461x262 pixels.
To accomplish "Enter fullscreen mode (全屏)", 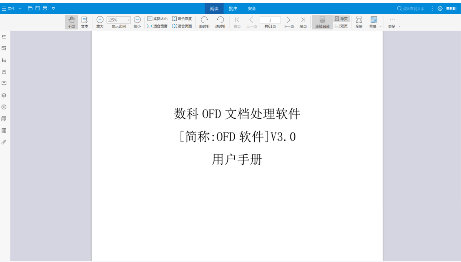I will (359, 22).
